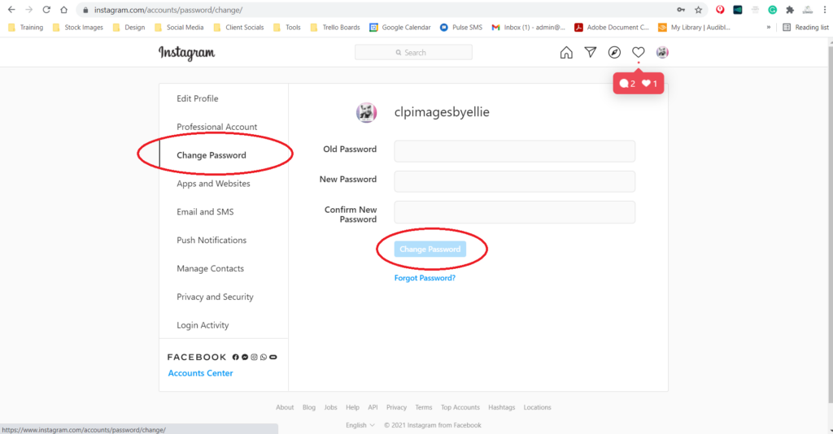
Task: Open profile avatar in top navigation
Action: (662, 52)
